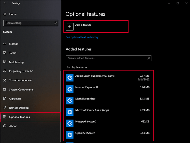Image resolution: width=190 pixels, height=143 pixels.
Task: Click the Add a feature button
Action: [96, 26]
